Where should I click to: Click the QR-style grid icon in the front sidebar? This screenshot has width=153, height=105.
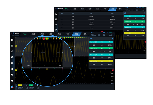click(12, 46)
